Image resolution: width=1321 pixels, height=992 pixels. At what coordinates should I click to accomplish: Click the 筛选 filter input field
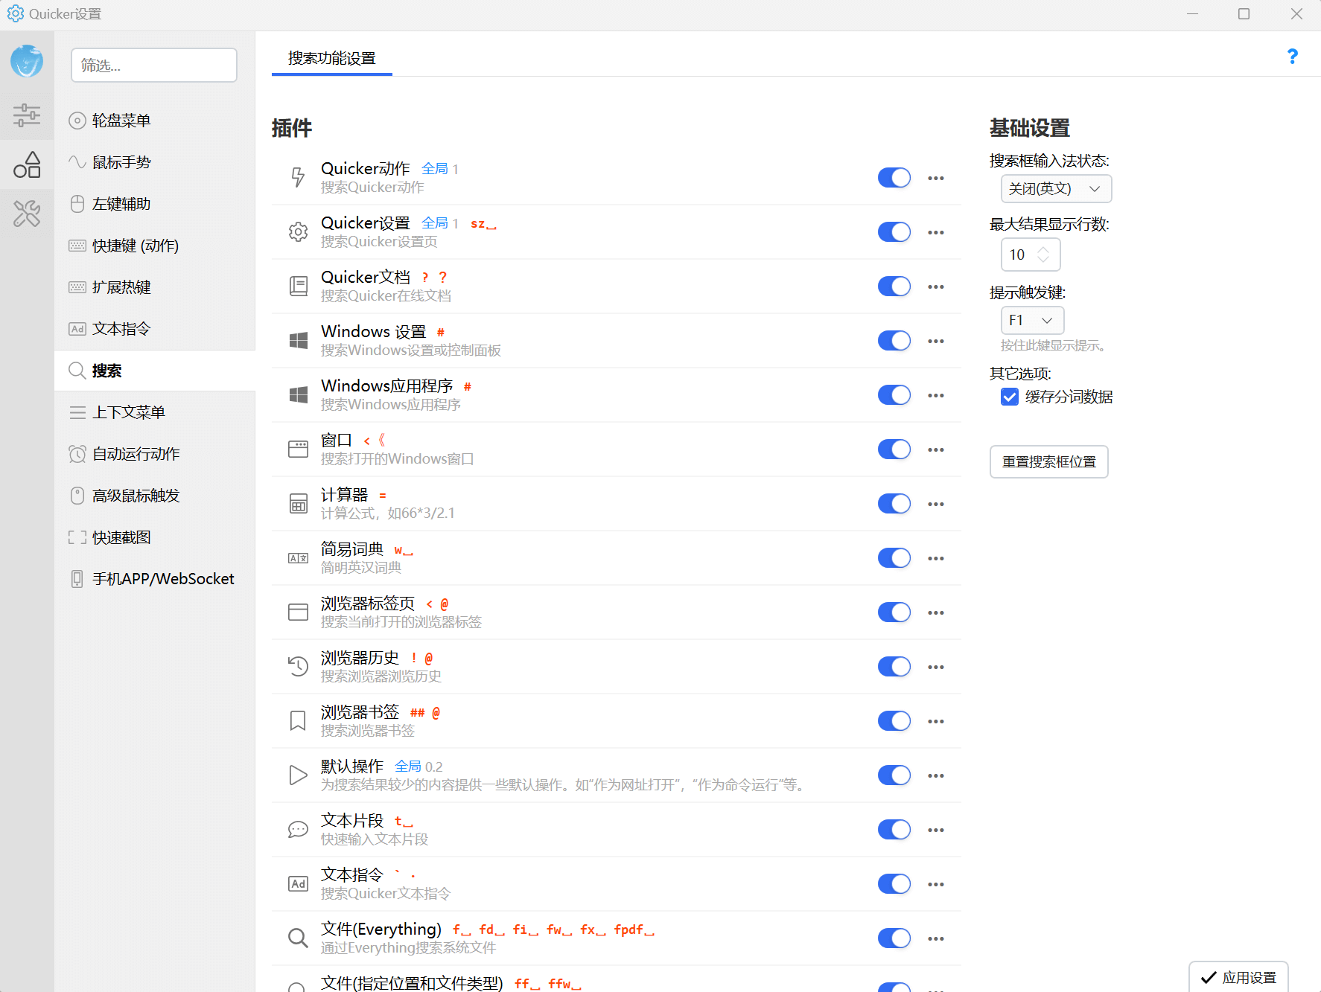pos(154,65)
